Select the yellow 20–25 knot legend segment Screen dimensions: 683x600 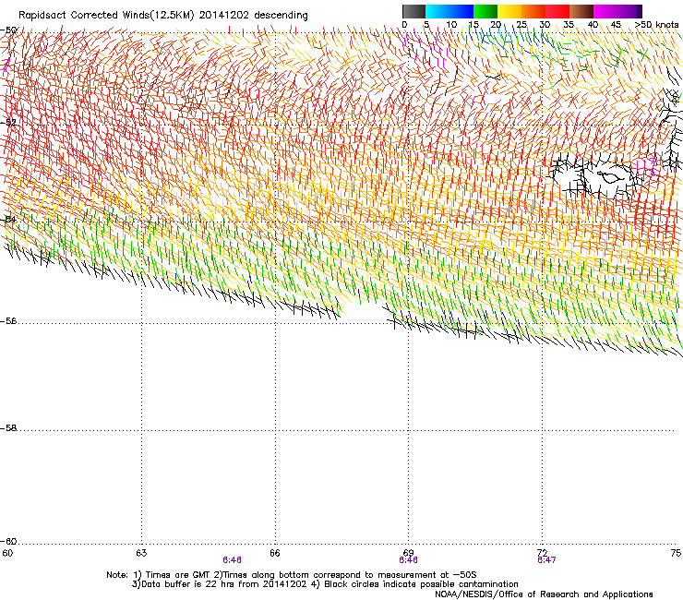point(509,11)
